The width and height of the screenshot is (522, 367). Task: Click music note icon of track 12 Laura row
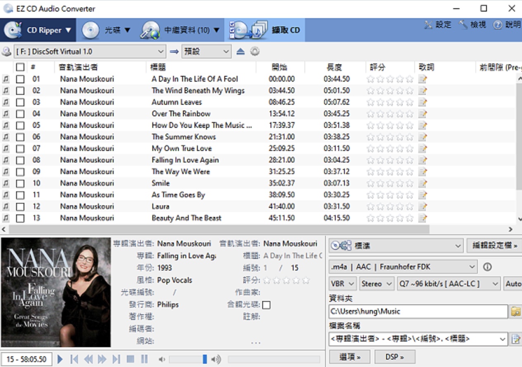tap(5, 206)
